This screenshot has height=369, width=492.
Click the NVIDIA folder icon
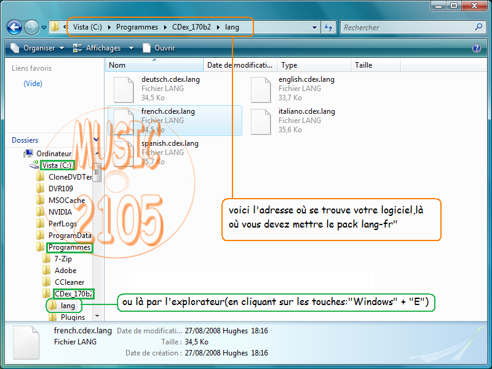[x=40, y=212]
